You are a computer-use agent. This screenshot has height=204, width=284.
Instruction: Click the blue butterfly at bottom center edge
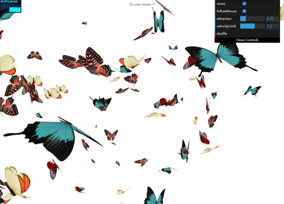tap(155, 196)
